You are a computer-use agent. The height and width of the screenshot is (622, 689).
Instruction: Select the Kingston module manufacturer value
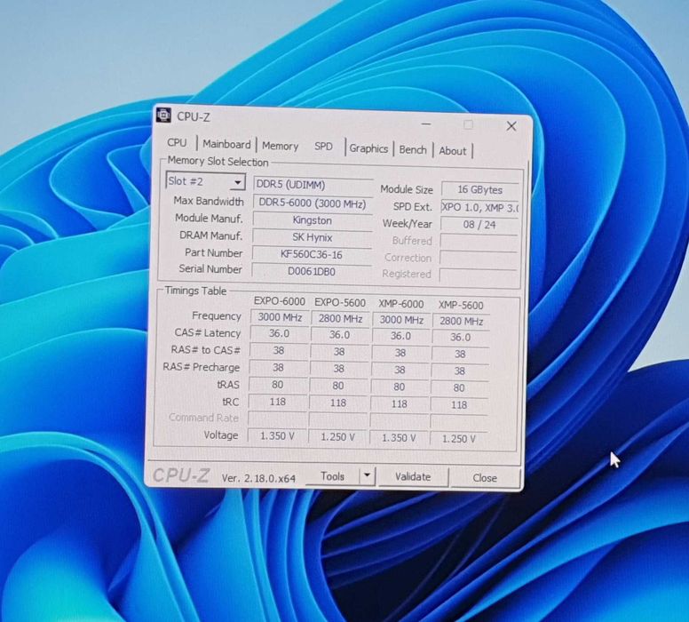point(312,220)
